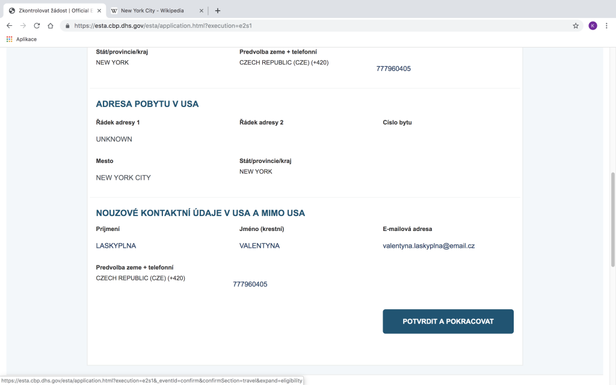This screenshot has height=385, width=616.
Task: Click the page vertical scrollbar thumb
Action: point(612,223)
